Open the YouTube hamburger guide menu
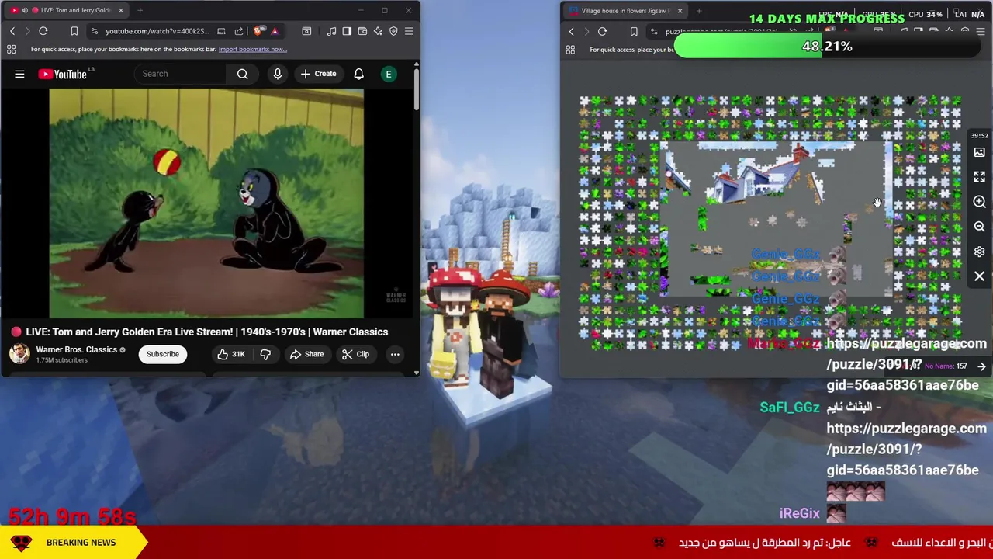 pos(19,74)
